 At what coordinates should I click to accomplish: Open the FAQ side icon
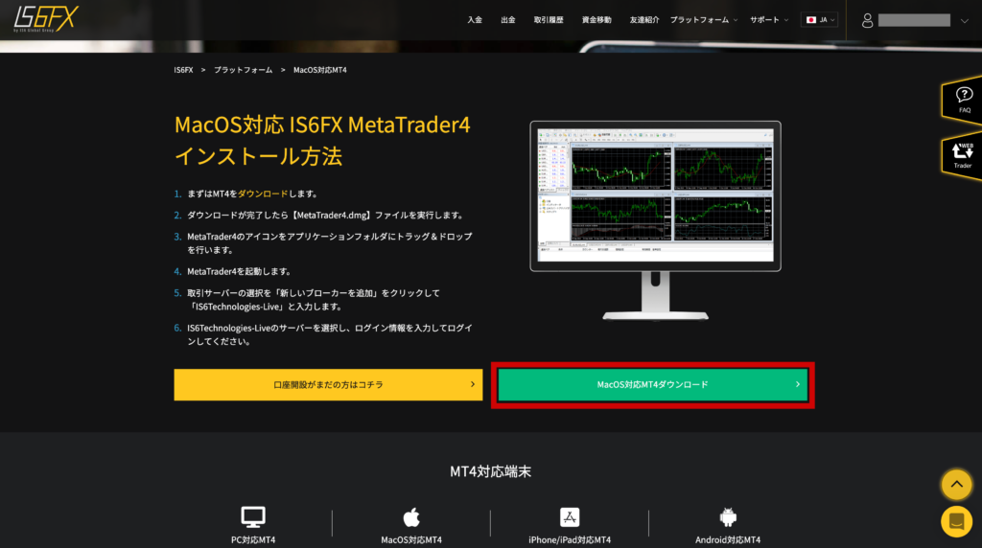[x=963, y=100]
